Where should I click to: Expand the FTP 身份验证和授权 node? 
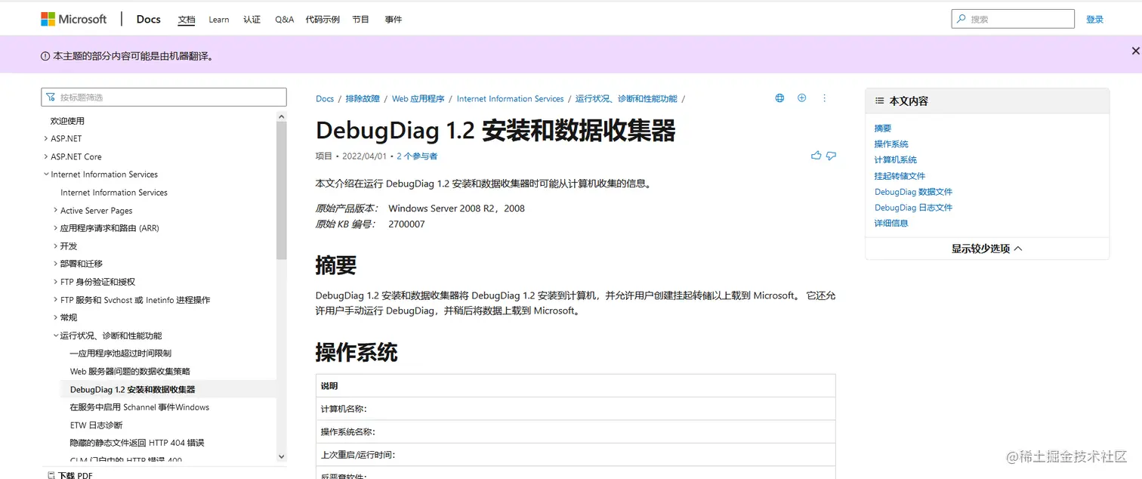pos(56,281)
